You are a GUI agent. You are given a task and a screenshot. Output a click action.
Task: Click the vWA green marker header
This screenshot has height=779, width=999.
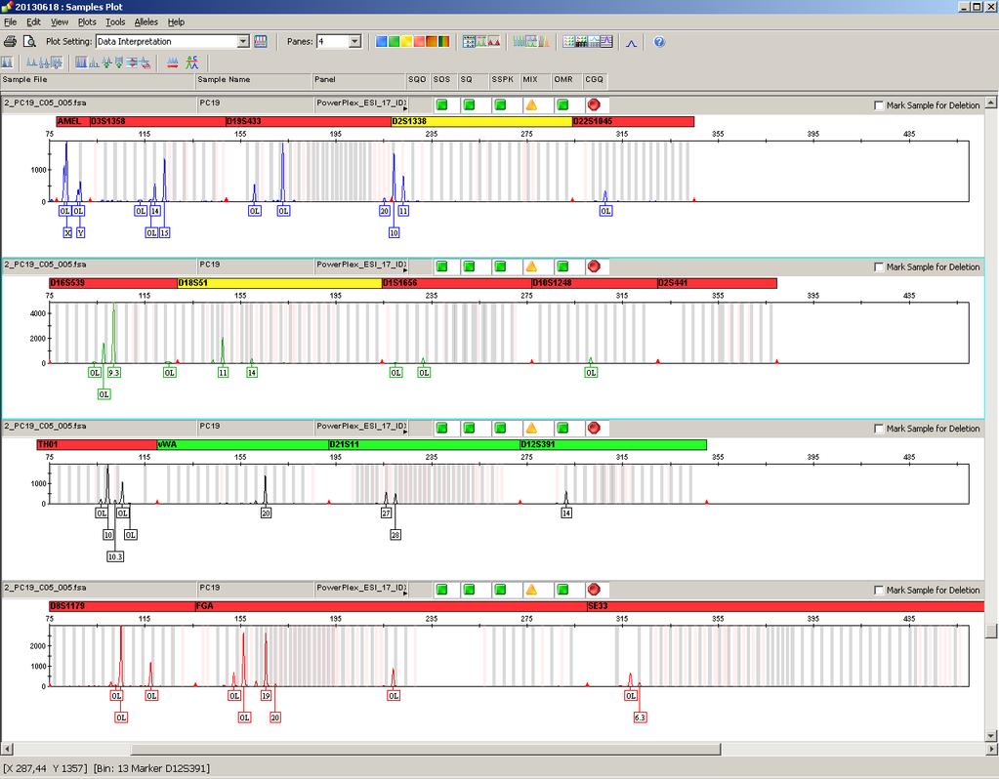pos(242,444)
